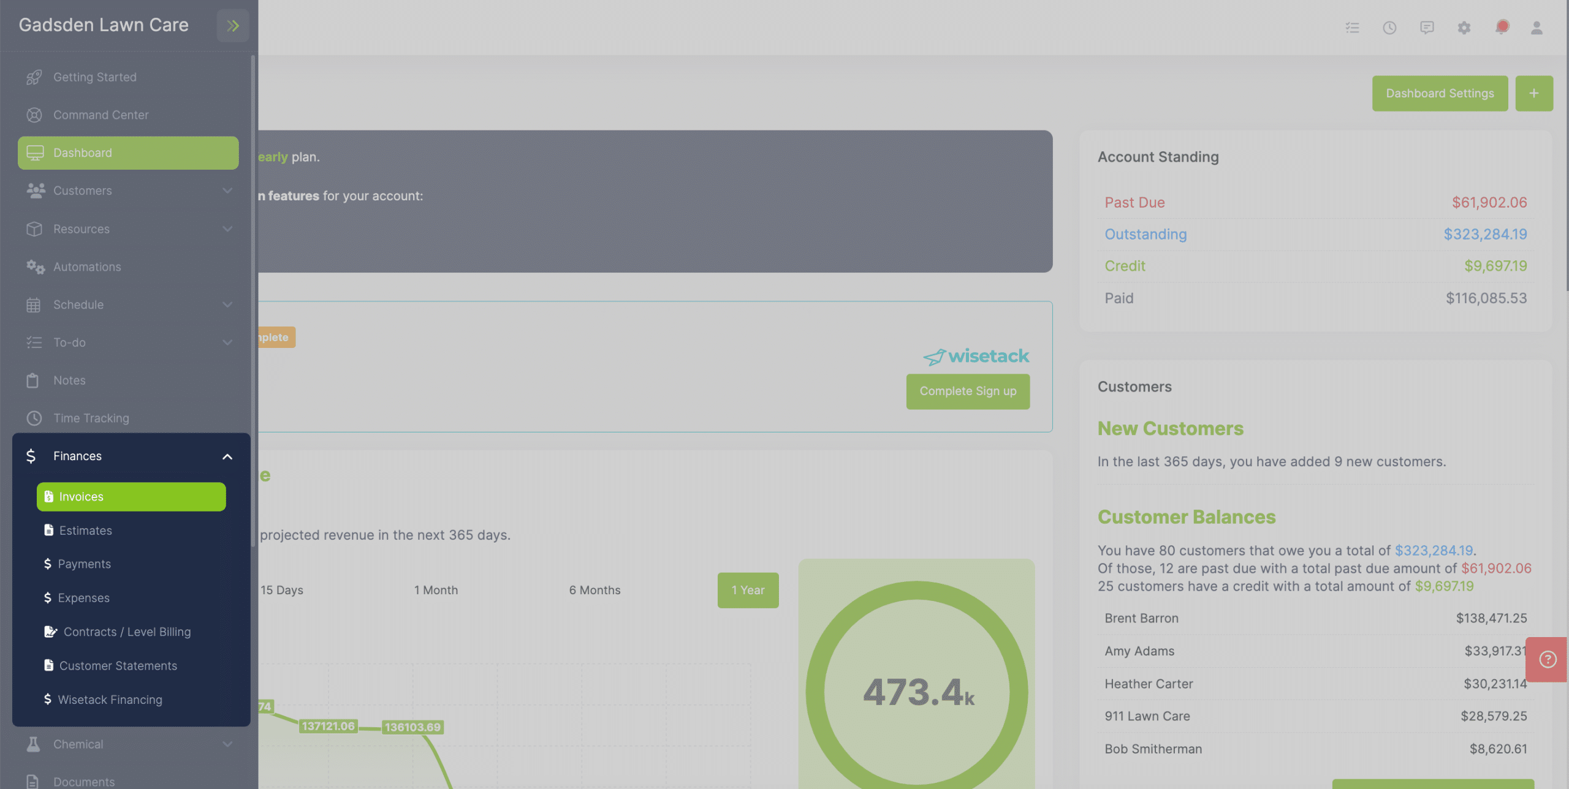Click the sidebar vertical scrollbar
Image resolution: width=1569 pixels, height=789 pixels.
click(253, 300)
